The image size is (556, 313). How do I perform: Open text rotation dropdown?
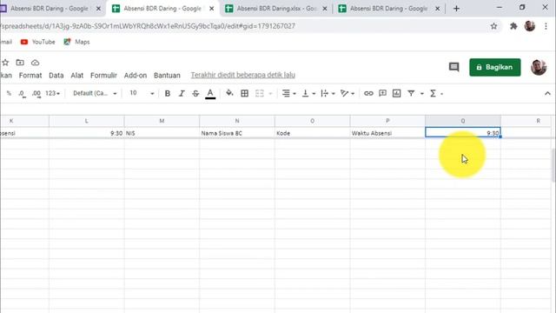click(x=347, y=93)
